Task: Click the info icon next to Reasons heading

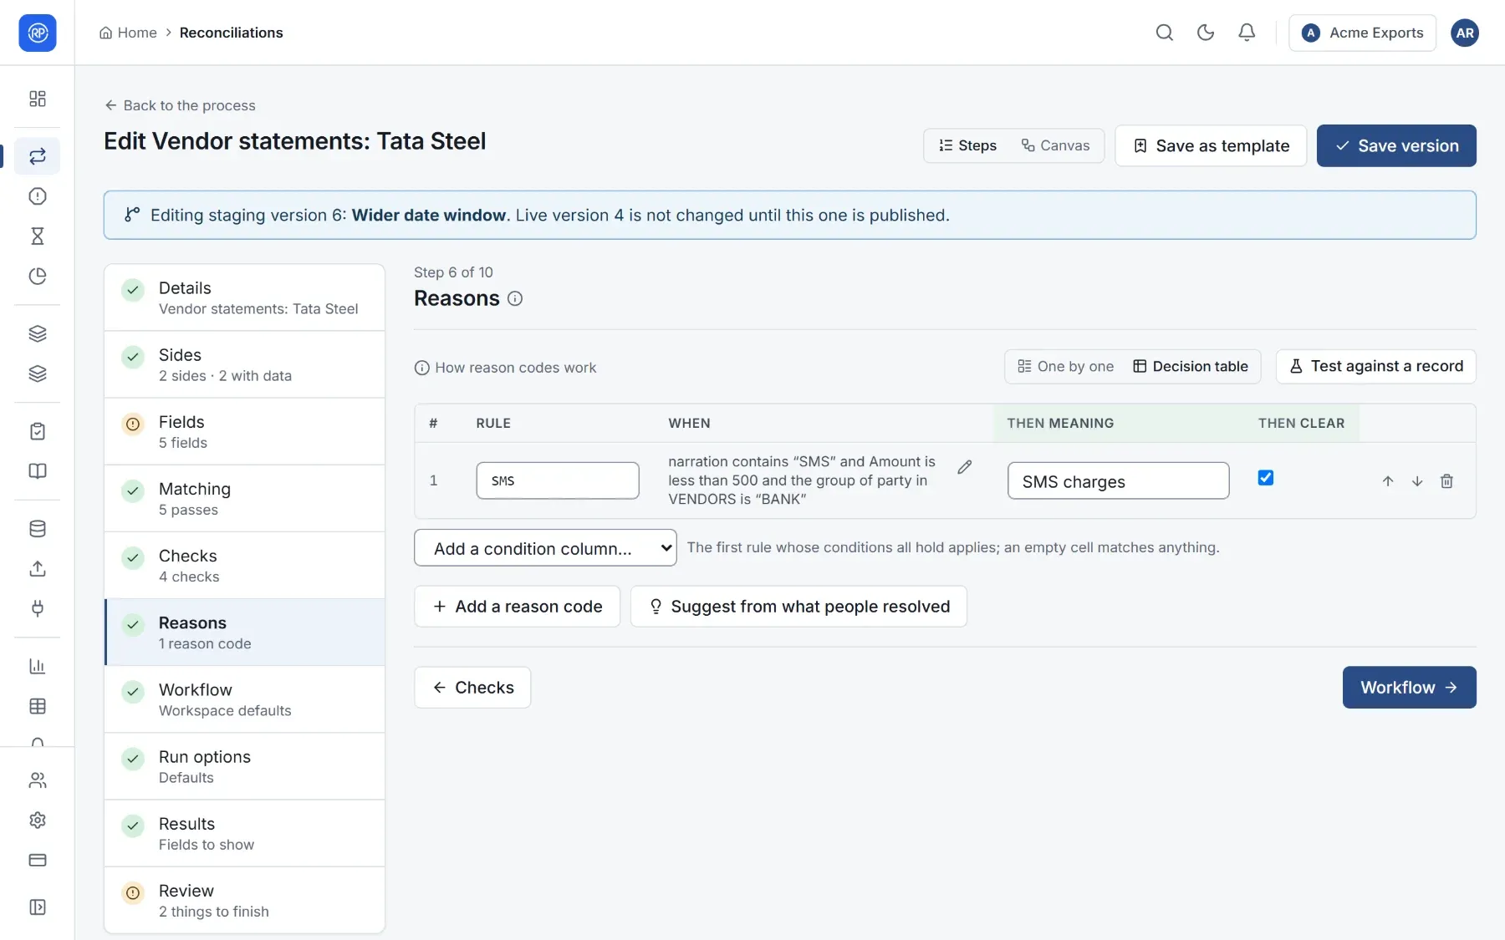Action: (x=515, y=298)
